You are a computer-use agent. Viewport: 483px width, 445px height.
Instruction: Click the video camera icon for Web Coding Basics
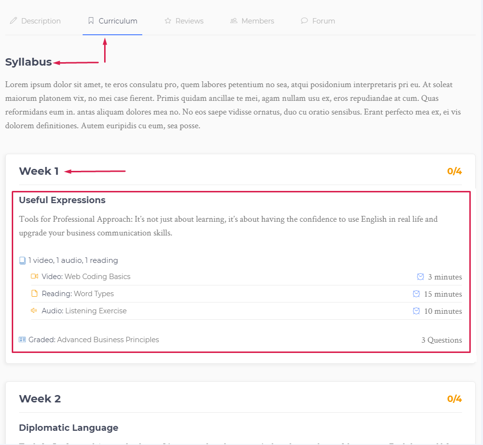[x=35, y=276]
